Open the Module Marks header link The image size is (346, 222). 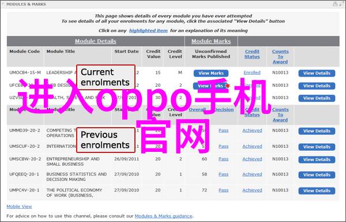click(x=211, y=41)
